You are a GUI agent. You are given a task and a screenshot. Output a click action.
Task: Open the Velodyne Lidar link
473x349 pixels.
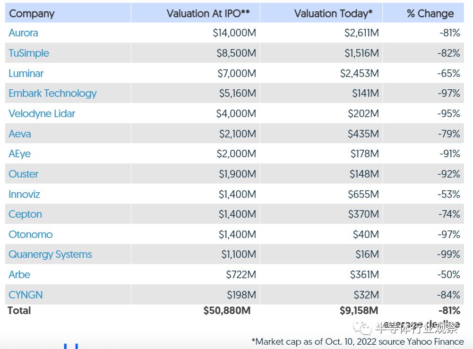(42, 114)
